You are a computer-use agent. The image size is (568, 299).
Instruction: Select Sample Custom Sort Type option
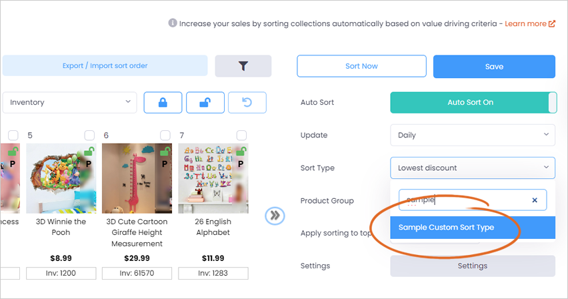473,228
